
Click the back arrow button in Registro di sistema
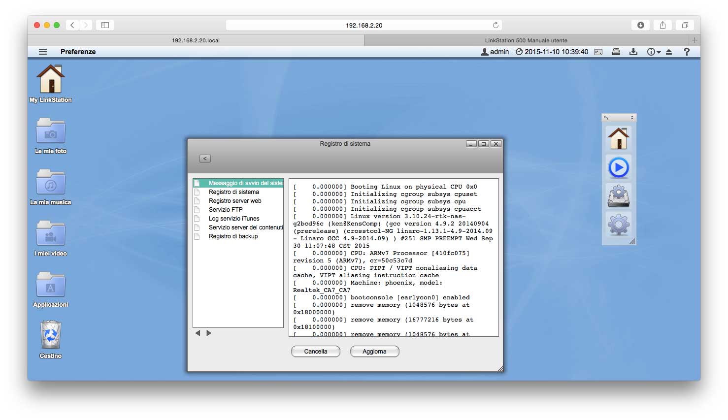[x=205, y=159]
